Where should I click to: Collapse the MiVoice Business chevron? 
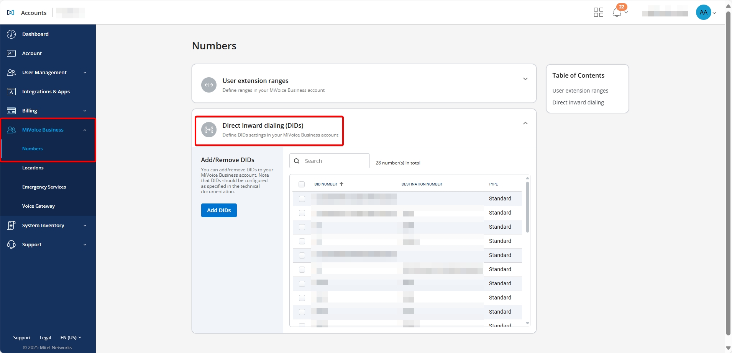pos(85,130)
